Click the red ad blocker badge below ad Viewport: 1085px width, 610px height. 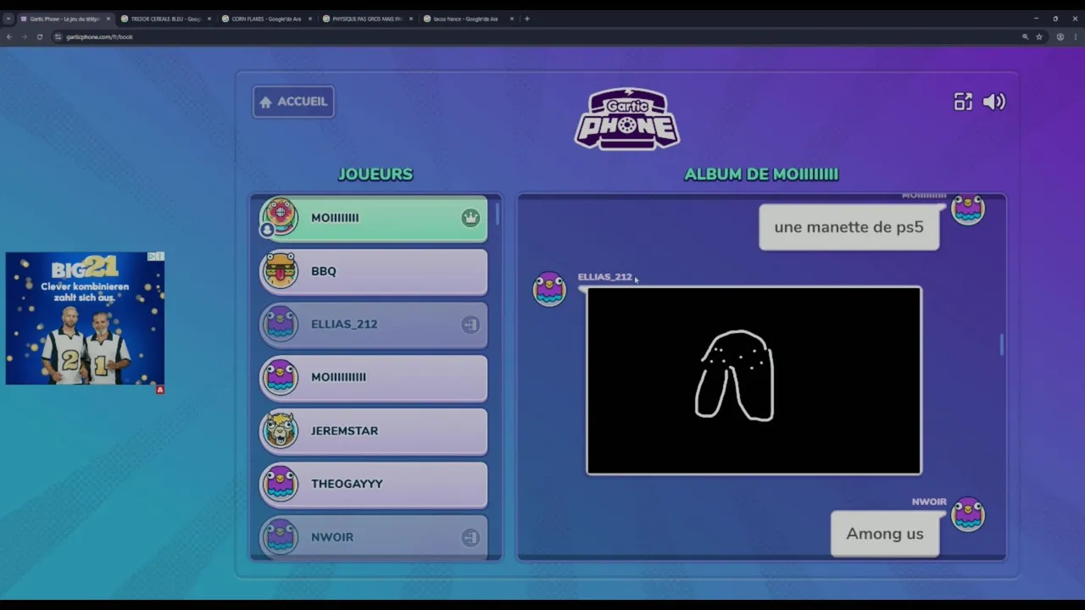[x=160, y=390]
